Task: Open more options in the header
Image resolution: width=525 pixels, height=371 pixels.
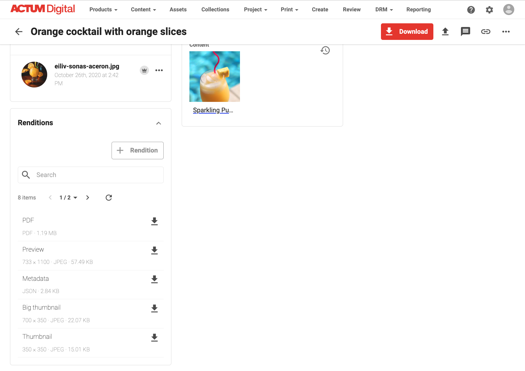Action: click(x=506, y=31)
